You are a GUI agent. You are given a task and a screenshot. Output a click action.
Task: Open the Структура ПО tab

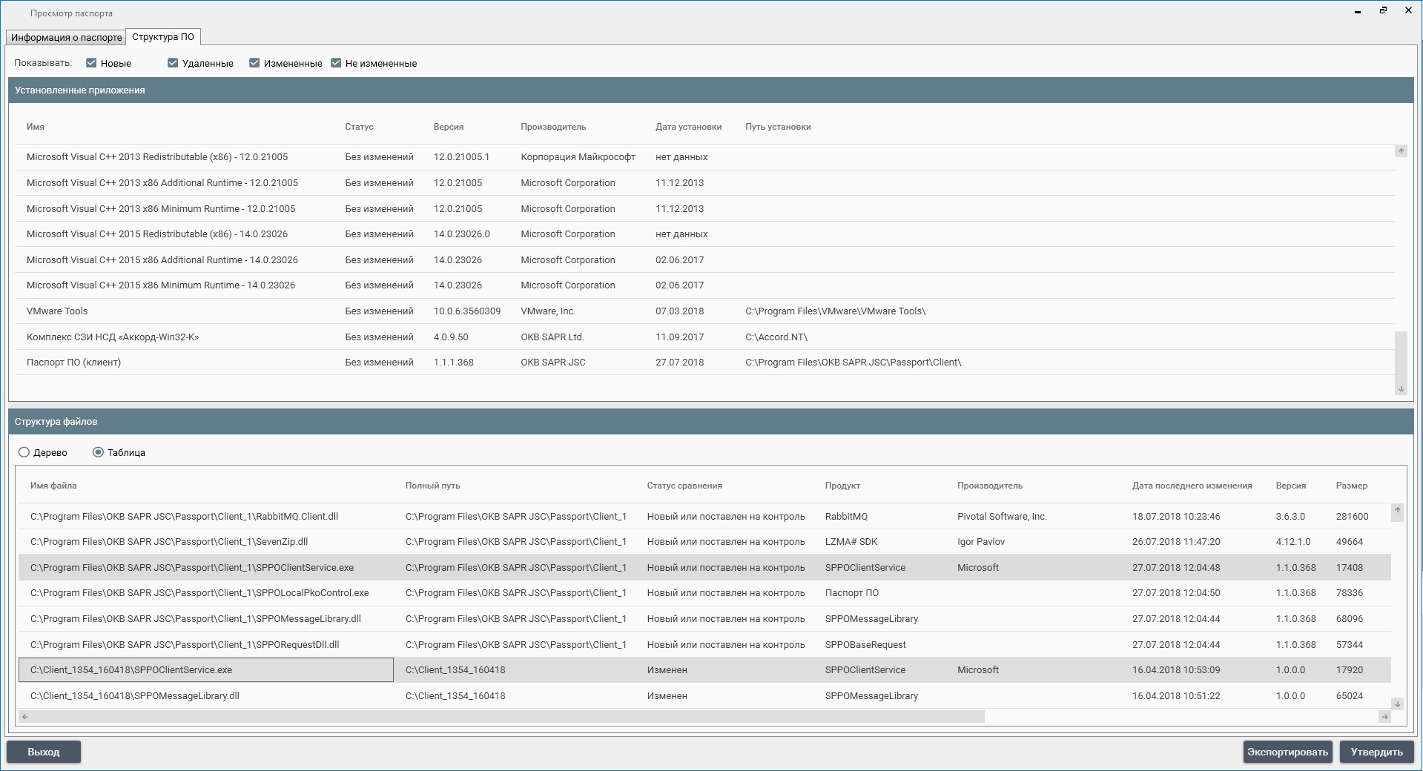[x=163, y=37]
